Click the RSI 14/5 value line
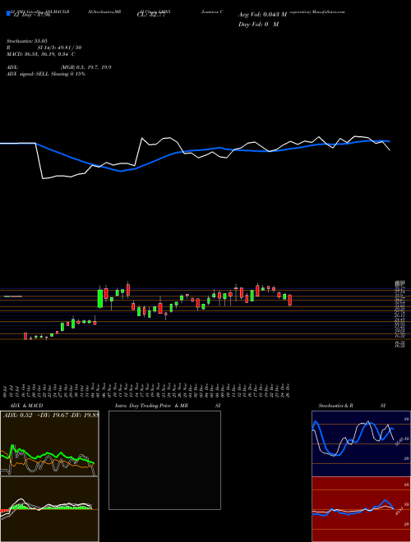Image resolution: width=411 pixels, height=542 pixels. 44,48
